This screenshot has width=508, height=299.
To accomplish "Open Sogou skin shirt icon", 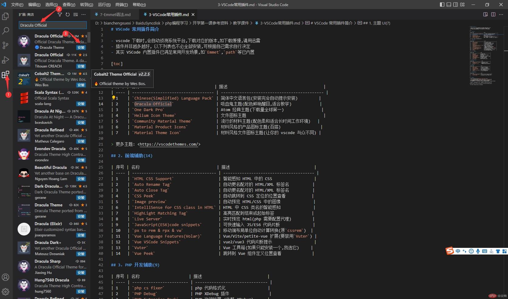I will click(498, 251).
